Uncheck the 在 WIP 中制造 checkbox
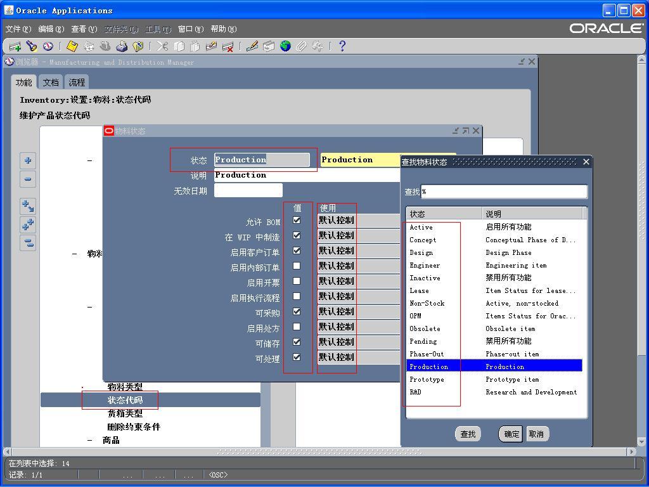649x487 pixels. point(297,235)
